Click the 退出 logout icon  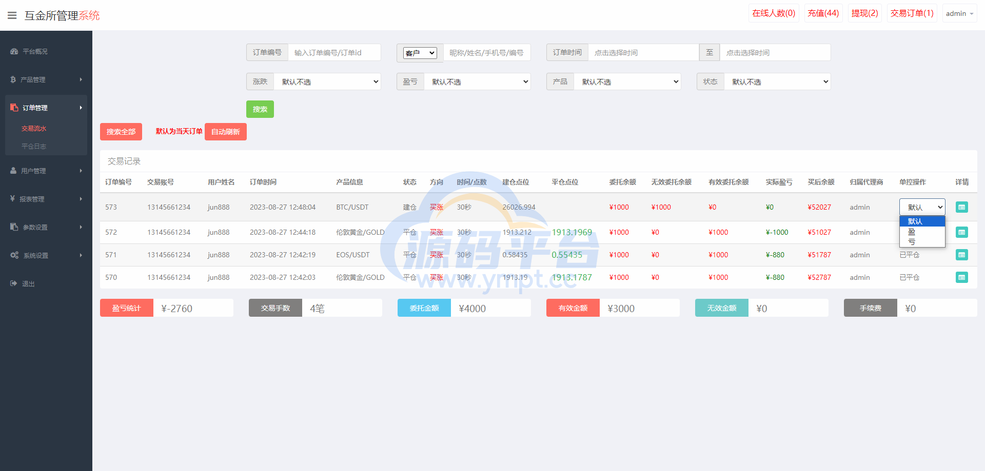[14, 283]
